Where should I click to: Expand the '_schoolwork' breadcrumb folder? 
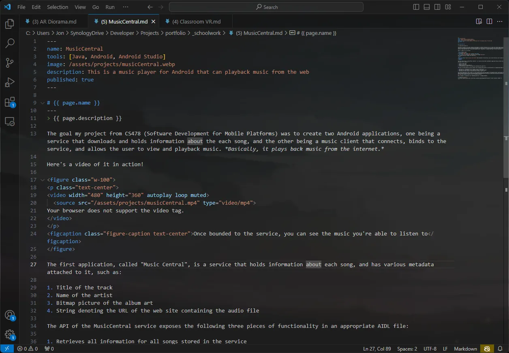click(207, 33)
